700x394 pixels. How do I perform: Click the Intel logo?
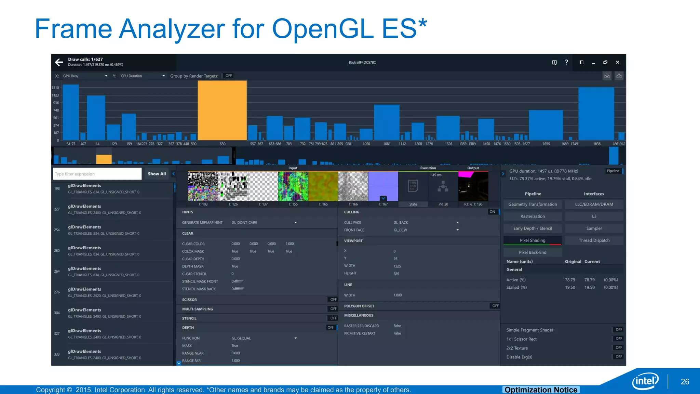645,381
